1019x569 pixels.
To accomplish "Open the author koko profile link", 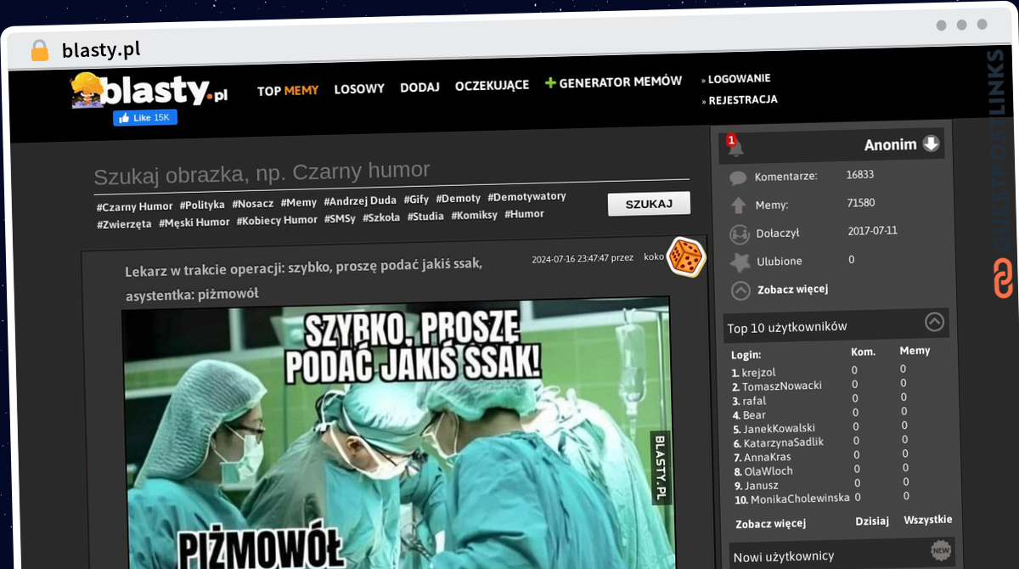I will click(x=654, y=256).
